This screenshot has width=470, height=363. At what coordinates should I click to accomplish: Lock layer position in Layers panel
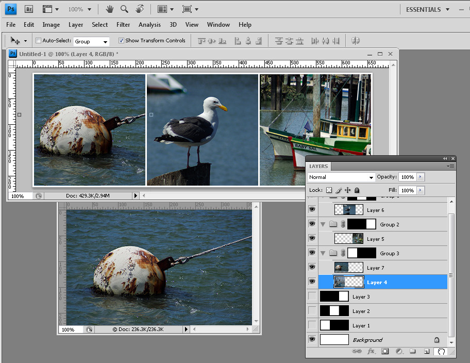(x=348, y=190)
